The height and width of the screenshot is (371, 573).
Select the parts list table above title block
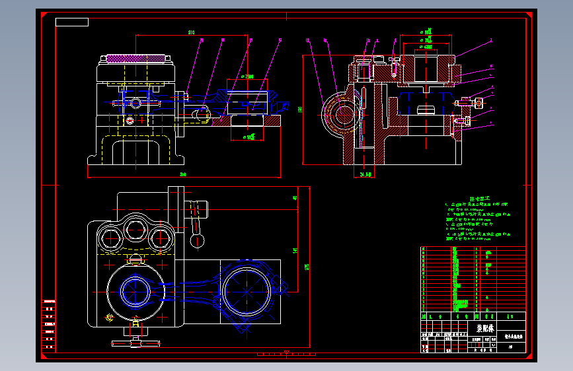click(473, 279)
